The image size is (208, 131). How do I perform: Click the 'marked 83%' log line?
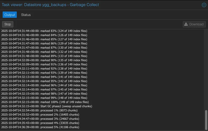click(44, 31)
